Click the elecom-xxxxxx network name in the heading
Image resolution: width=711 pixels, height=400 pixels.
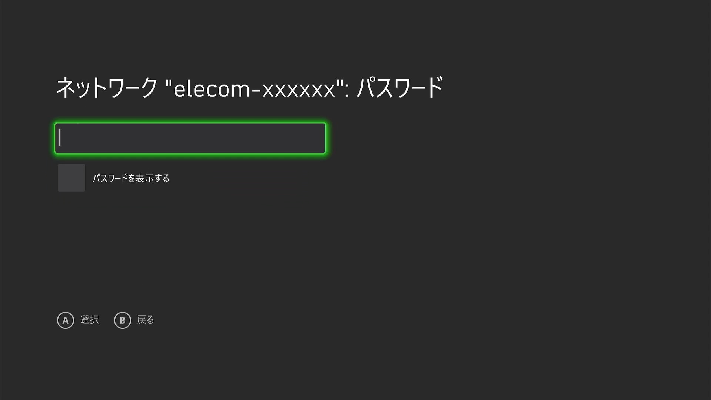254,88
